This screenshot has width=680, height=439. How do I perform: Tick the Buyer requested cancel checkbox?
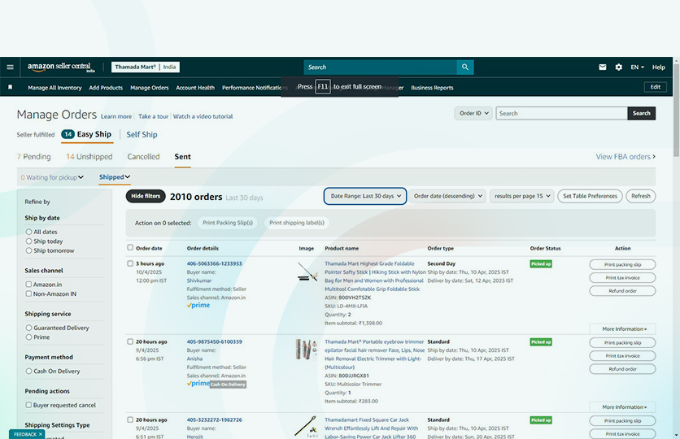coord(29,405)
